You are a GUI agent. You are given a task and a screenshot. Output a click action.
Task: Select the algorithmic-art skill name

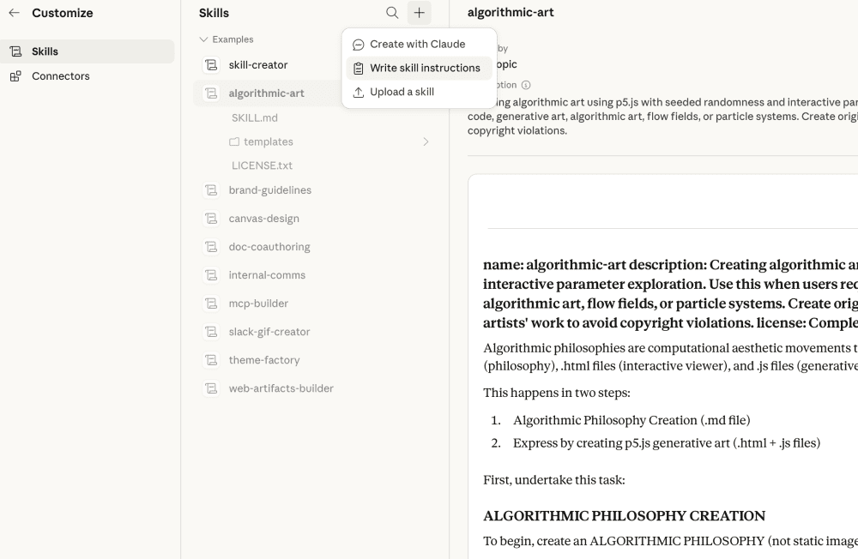[x=267, y=93]
